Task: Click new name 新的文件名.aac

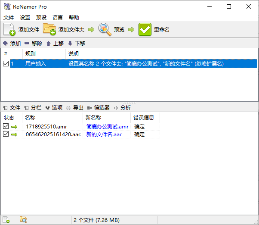Action: click(104, 134)
